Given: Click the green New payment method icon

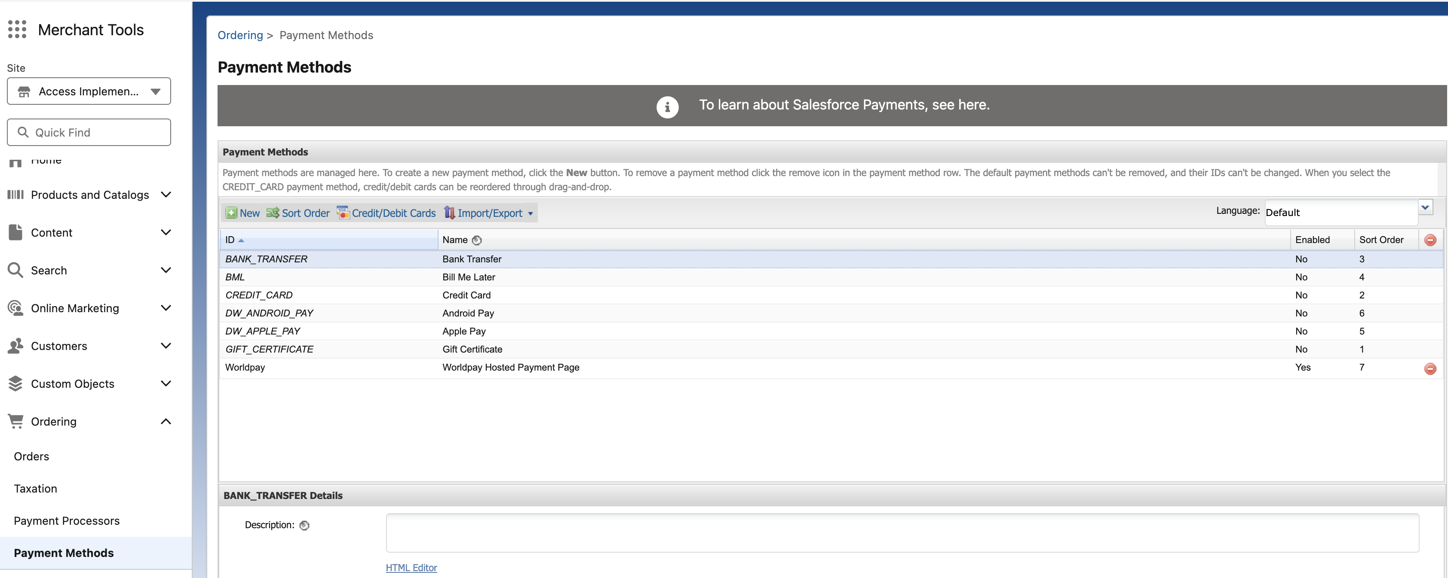Looking at the screenshot, I should click(231, 213).
